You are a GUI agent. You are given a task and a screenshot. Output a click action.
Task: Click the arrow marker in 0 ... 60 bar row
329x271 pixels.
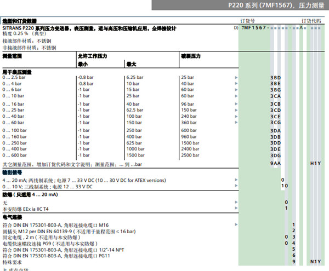pos(236,122)
